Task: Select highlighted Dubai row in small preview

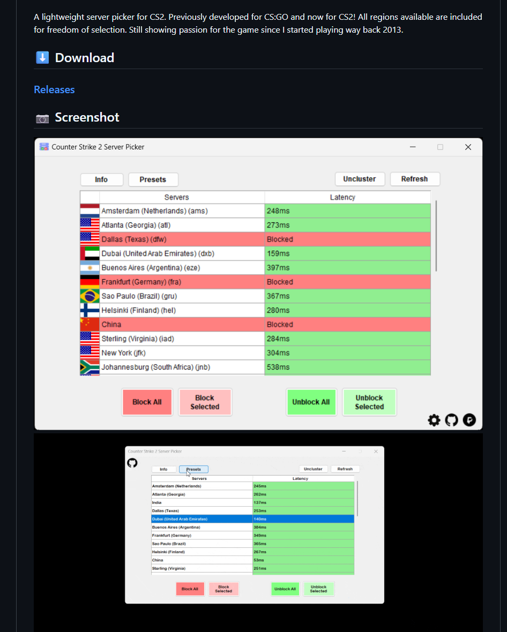Action: (253, 519)
